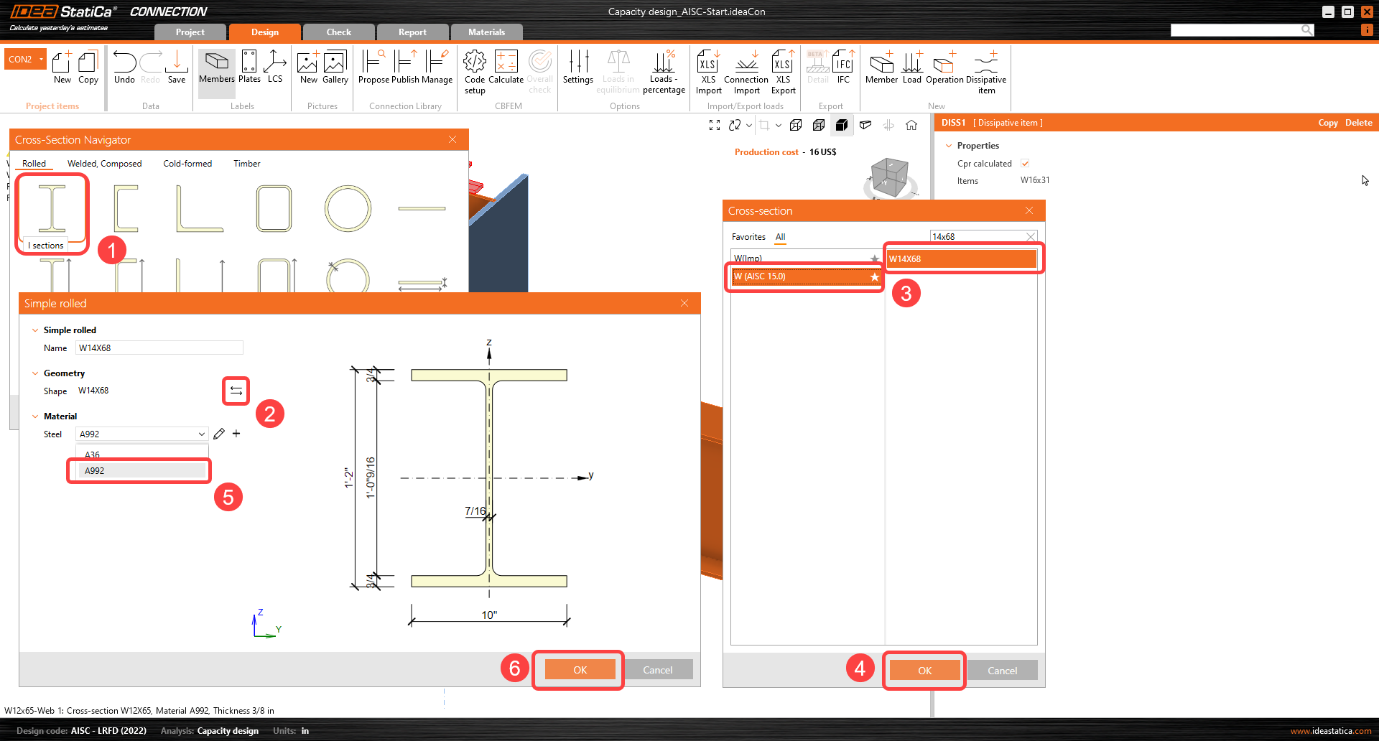The image size is (1379, 741).
Task: Expand the CON2 project item dropdown
Action: [x=41, y=59]
